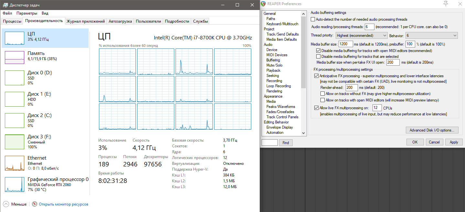Open Advanced Disk I/O options

click(x=432, y=130)
